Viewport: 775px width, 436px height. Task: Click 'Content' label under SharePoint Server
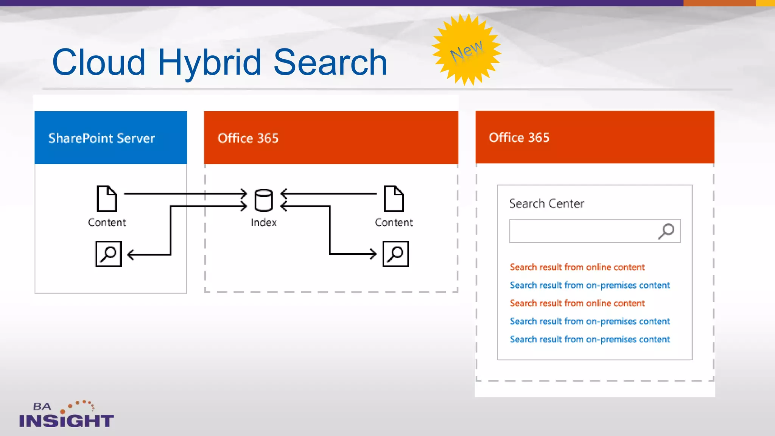[107, 223]
